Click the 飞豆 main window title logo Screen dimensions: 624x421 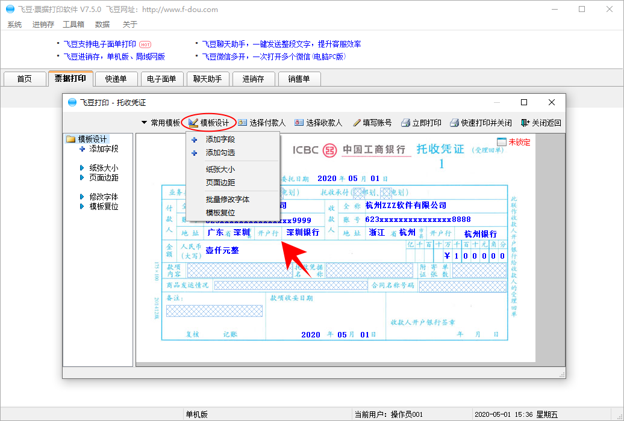pos(10,9)
